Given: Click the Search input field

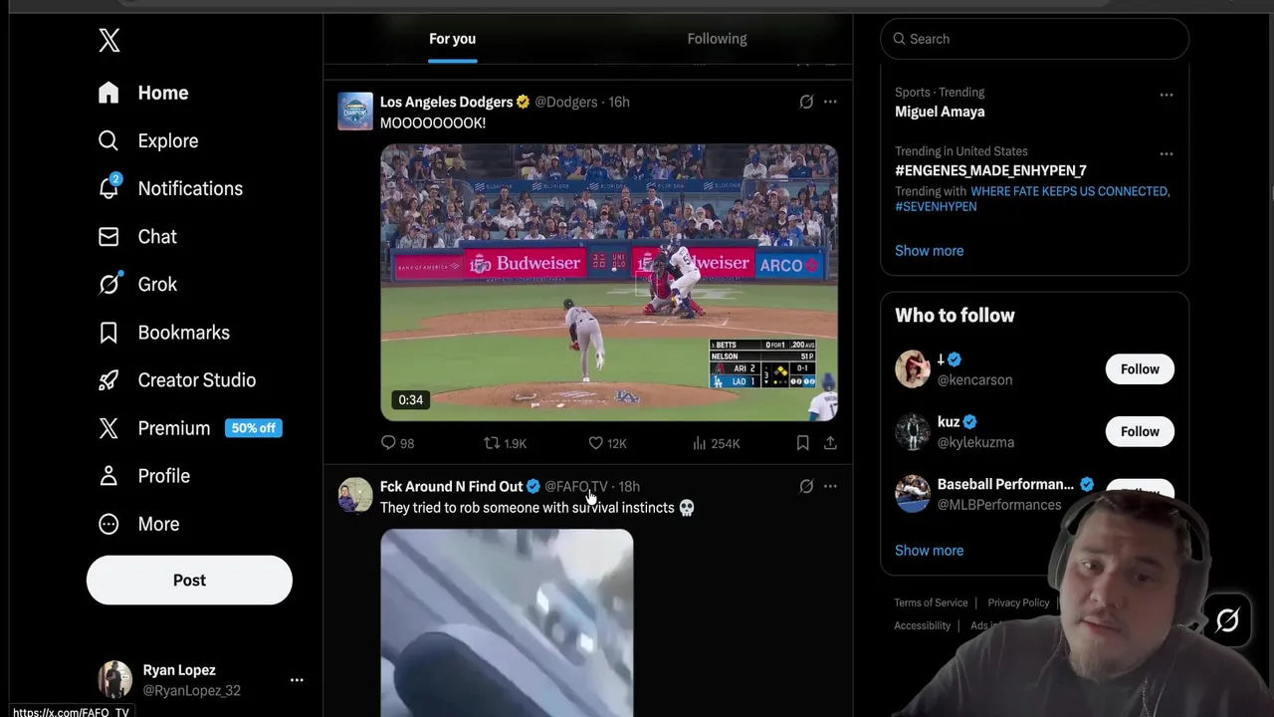Looking at the screenshot, I should coord(1034,39).
